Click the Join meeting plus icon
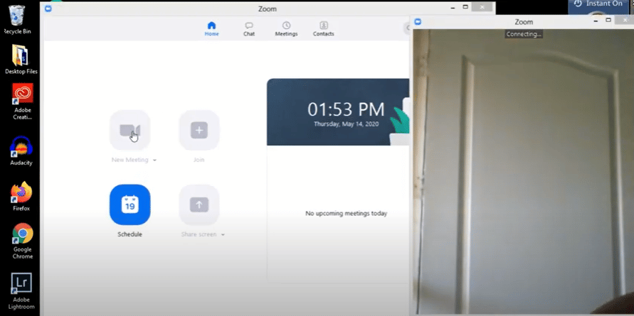 (199, 130)
